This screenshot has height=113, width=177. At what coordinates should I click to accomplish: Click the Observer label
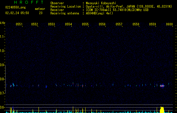click(57, 3)
